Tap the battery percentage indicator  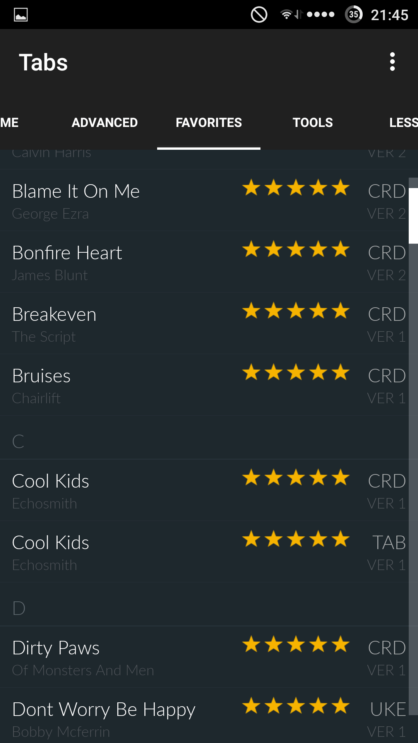click(354, 15)
